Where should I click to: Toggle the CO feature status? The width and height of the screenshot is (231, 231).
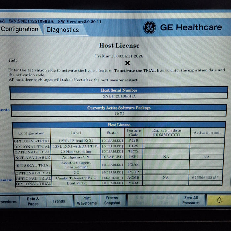click(x=113, y=172)
